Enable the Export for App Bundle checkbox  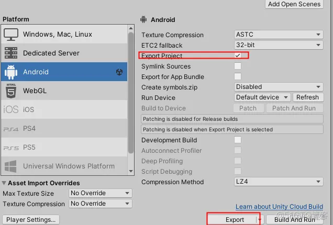click(238, 76)
